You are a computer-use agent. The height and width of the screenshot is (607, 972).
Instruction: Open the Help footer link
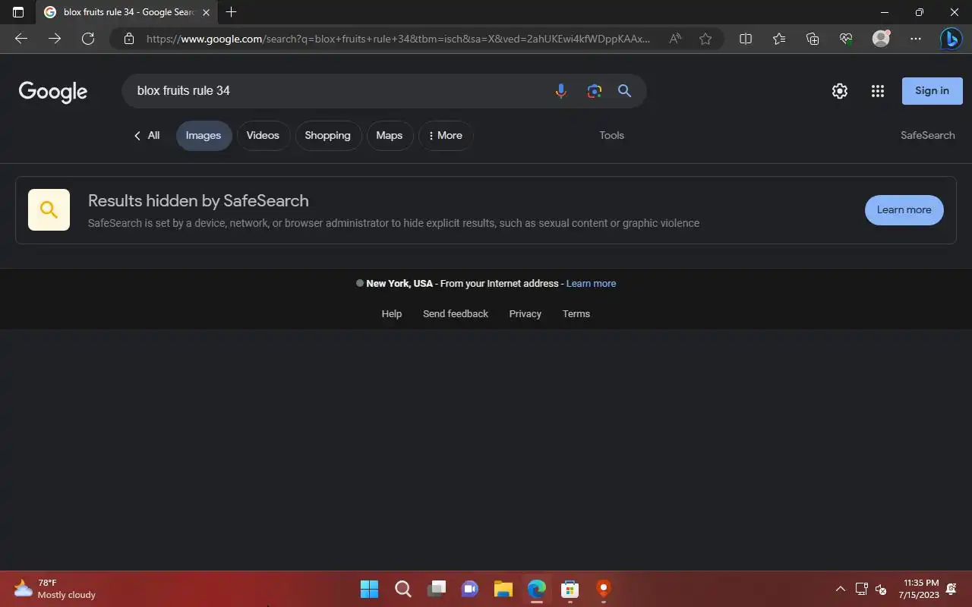click(391, 314)
